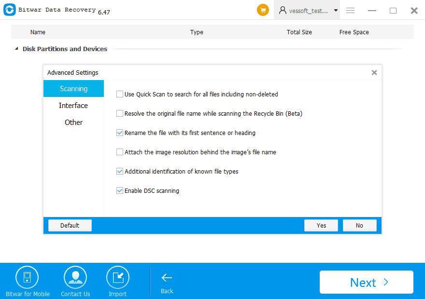Confirm settings with the Yes button

click(x=321, y=225)
